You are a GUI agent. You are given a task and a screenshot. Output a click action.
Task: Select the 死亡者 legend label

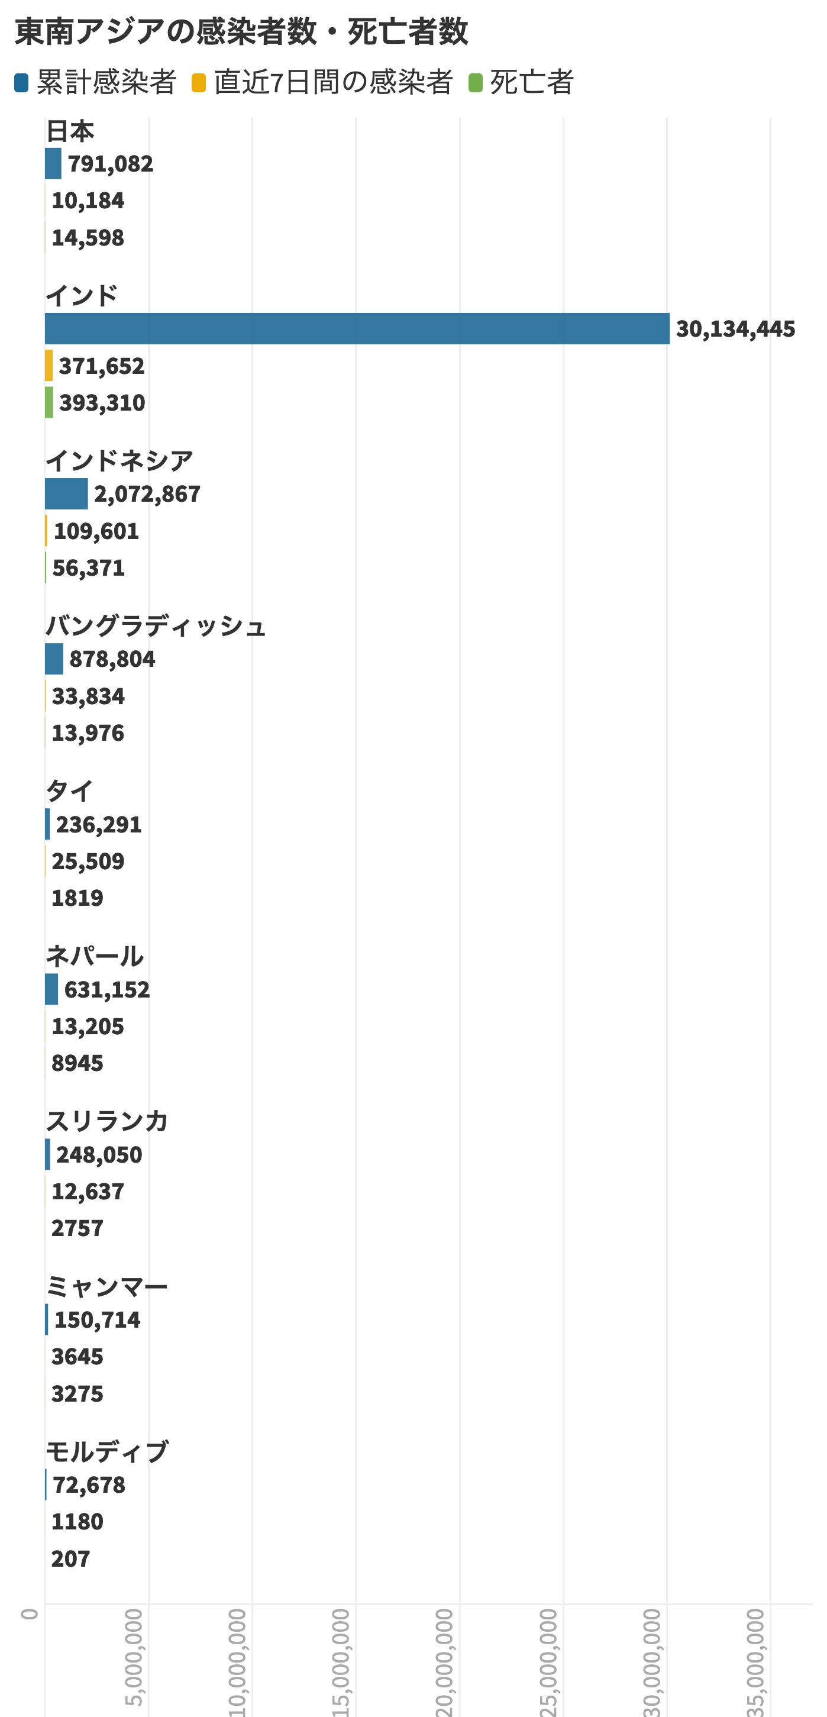pyautogui.click(x=532, y=83)
